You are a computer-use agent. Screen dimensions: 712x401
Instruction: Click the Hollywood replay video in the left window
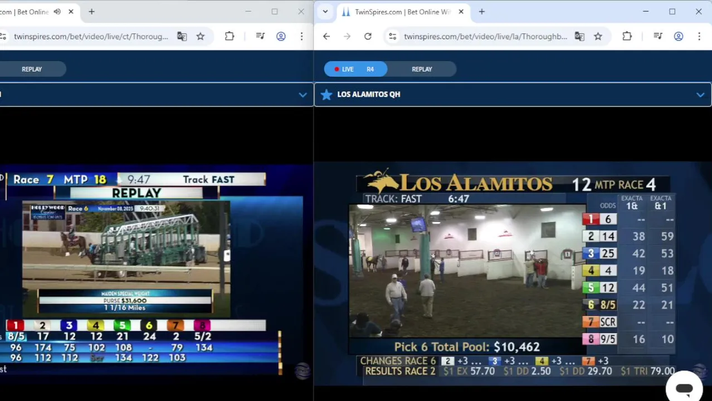point(126,259)
